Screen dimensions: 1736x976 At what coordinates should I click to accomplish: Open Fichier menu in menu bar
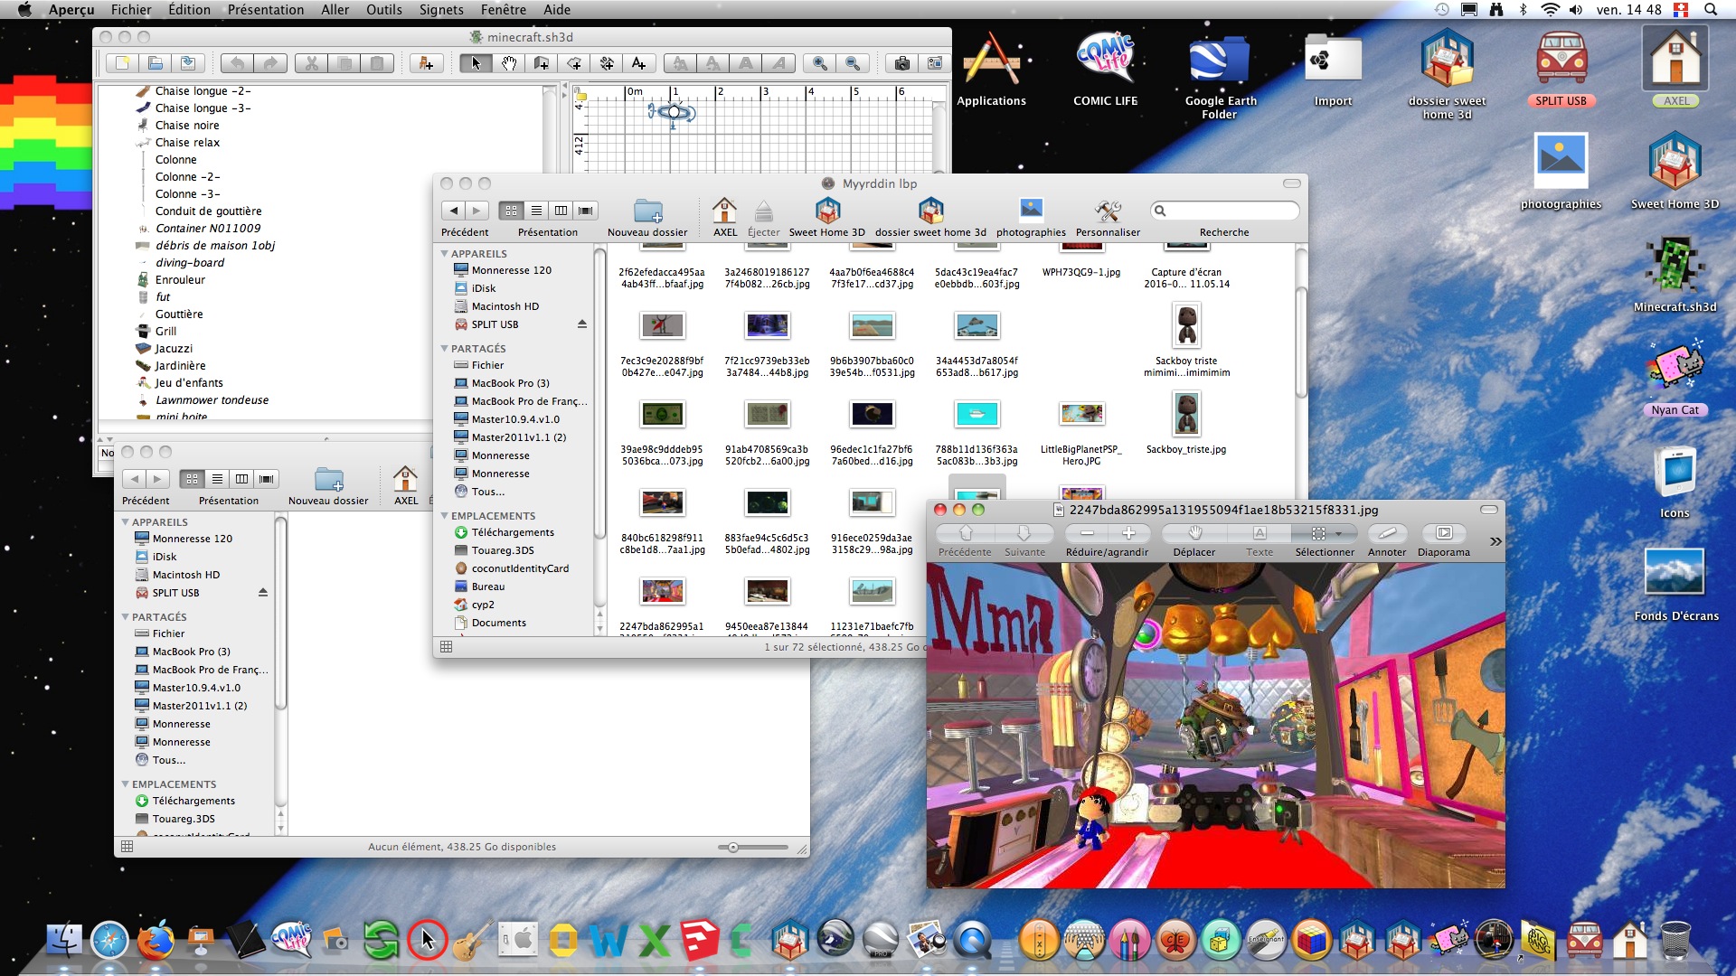coord(131,10)
